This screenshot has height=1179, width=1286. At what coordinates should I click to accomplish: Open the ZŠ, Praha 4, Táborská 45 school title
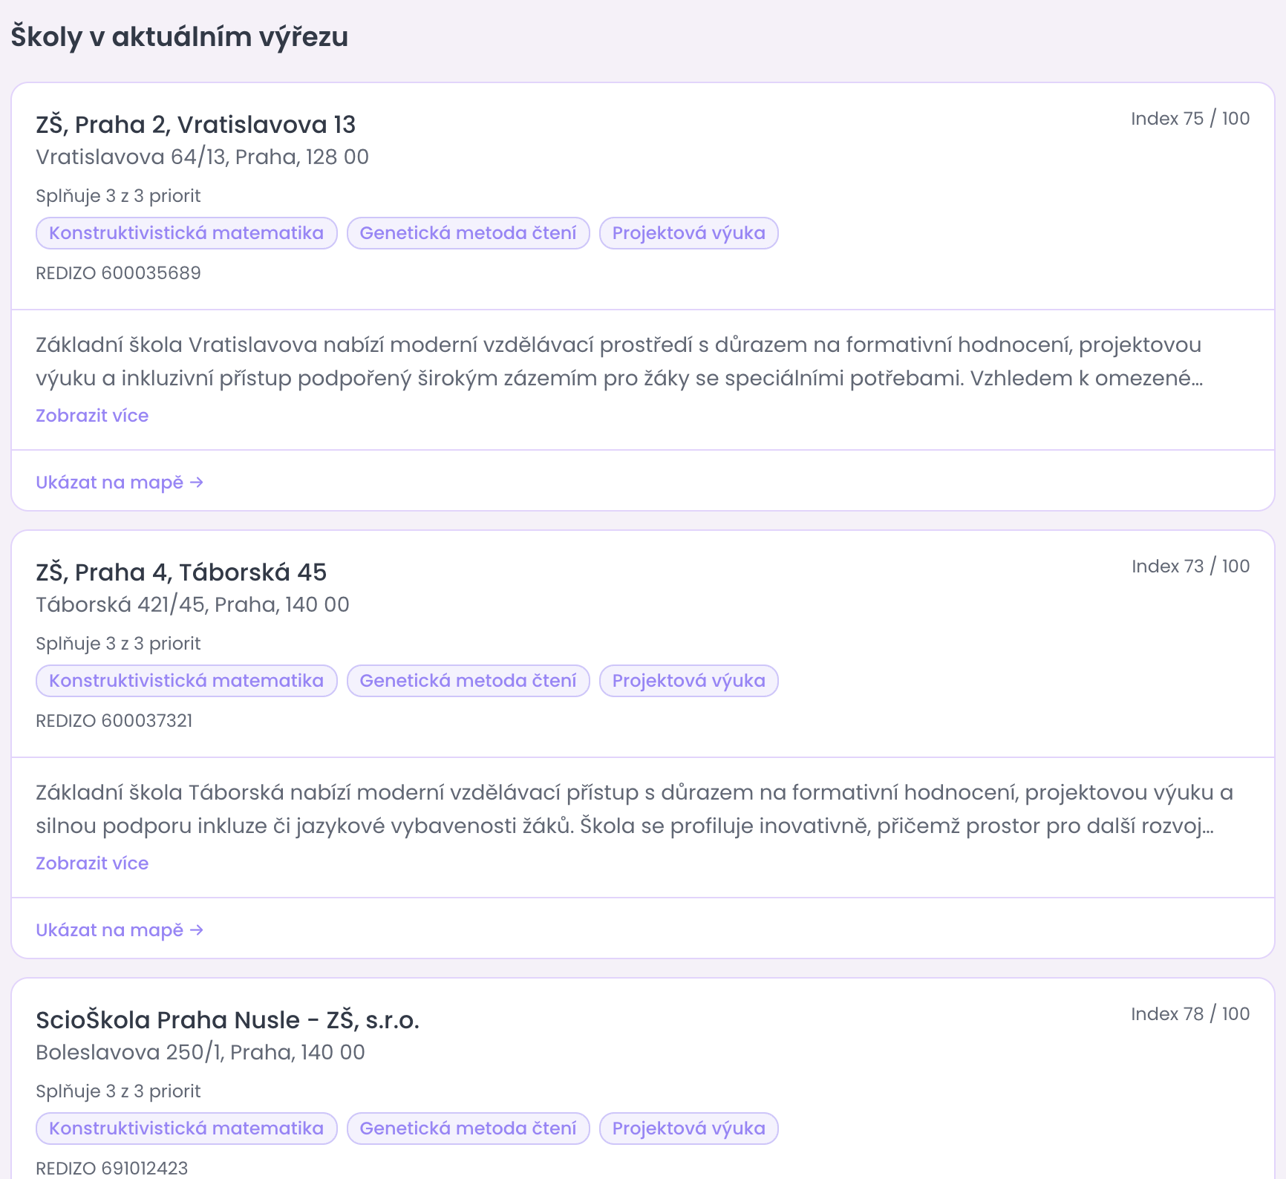tap(181, 572)
